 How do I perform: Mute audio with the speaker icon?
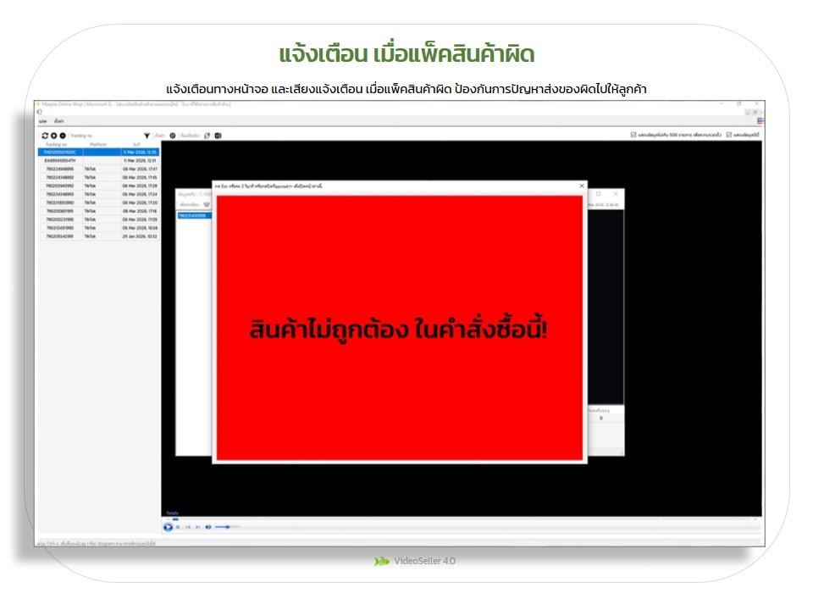click(x=208, y=527)
